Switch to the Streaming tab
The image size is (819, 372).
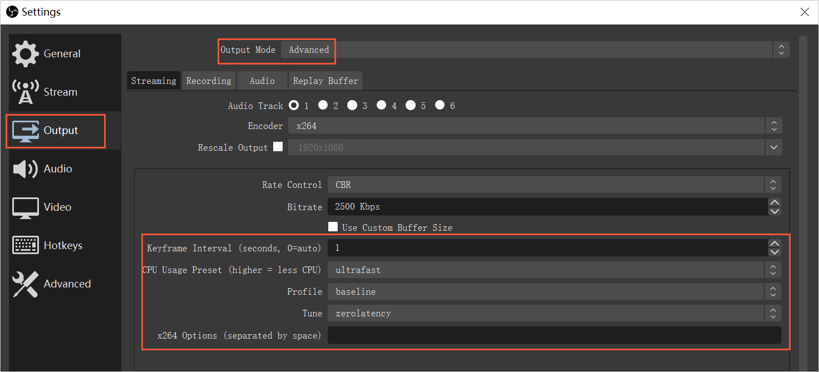[154, 81]
